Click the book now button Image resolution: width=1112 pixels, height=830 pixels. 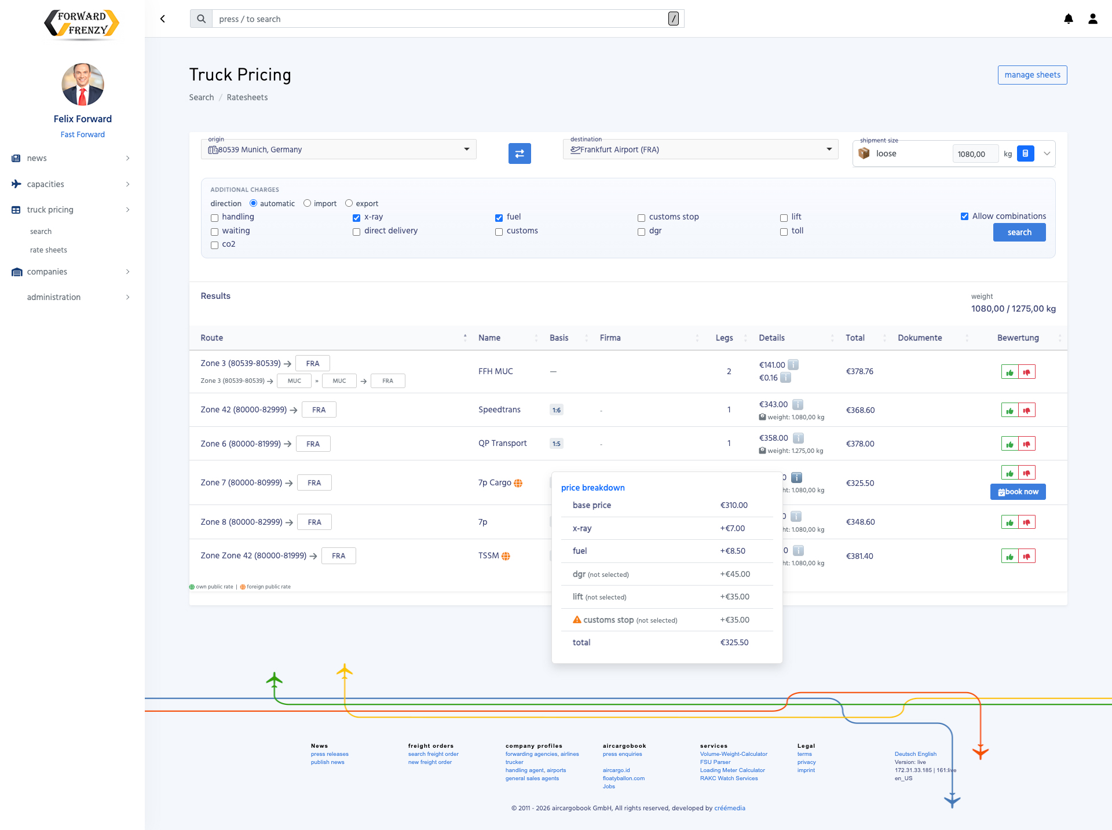tap(1018, 492)
